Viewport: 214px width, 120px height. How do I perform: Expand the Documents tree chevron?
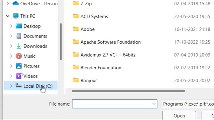[x=11, y=36]
